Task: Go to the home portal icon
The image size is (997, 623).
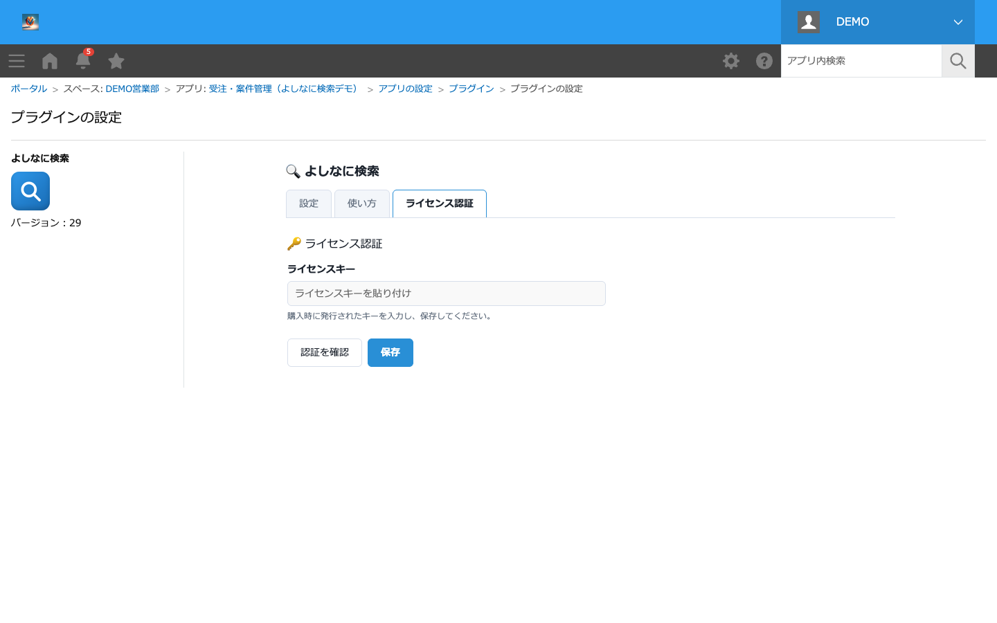Action: 50,61
